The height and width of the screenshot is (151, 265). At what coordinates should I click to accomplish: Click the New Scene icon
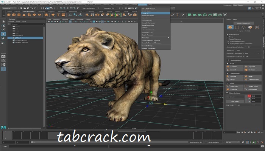(21, 8)
